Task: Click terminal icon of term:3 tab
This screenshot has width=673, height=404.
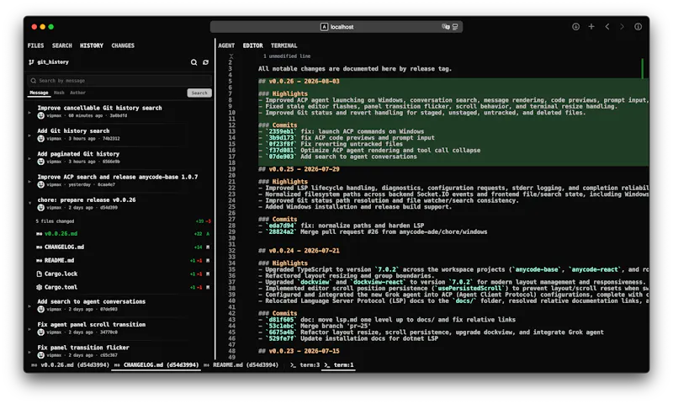Action: pyautogui.click(x=293, y=365)
